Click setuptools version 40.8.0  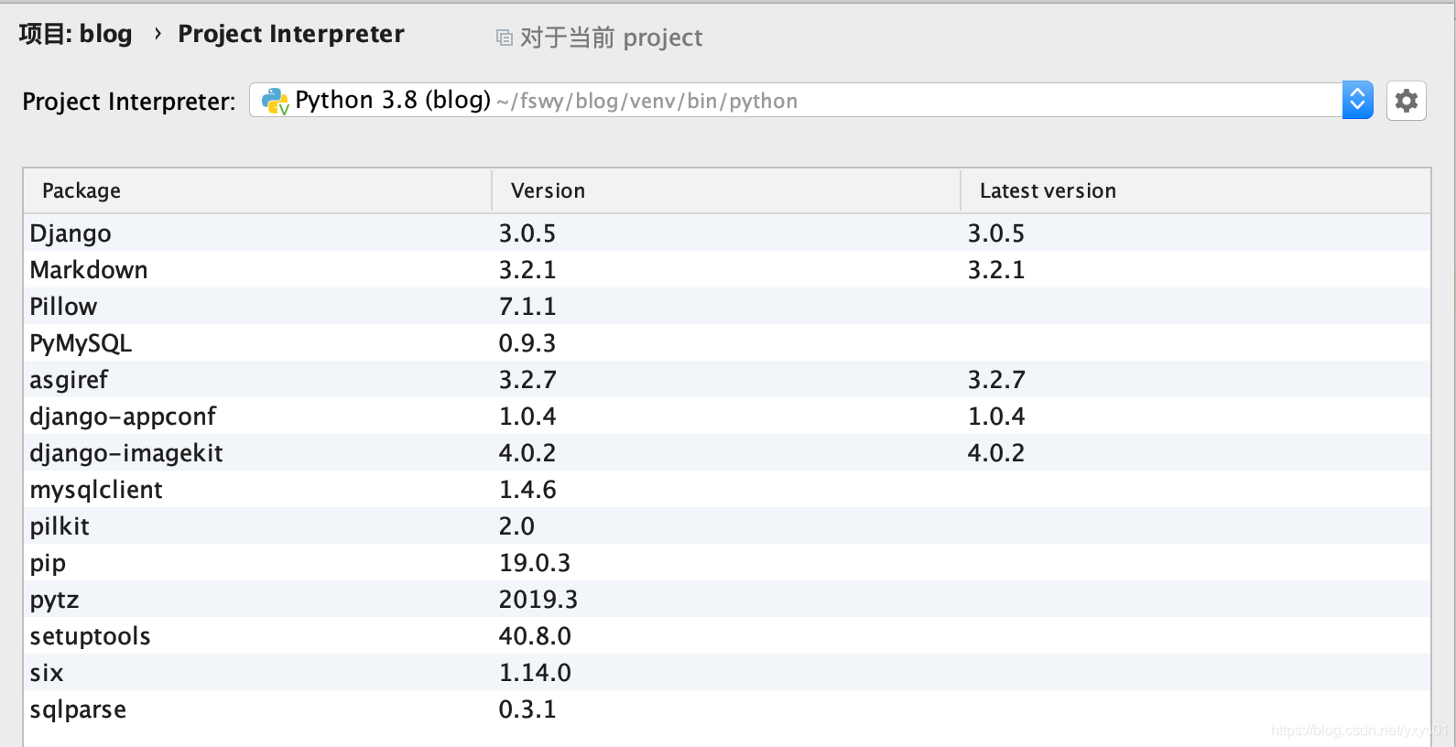click(535, 636)
